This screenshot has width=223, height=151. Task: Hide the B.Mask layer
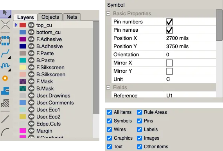tap(31, 88)
